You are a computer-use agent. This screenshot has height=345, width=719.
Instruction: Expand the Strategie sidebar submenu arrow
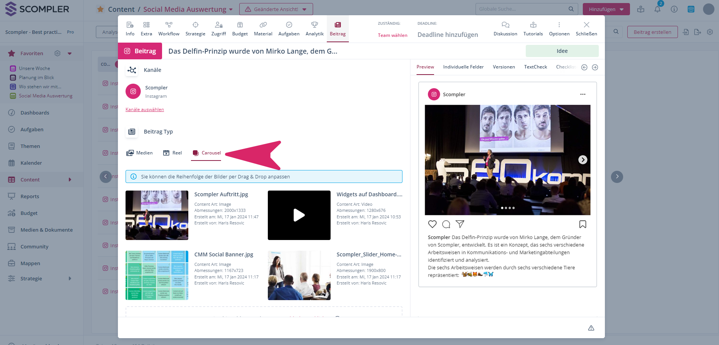point(70,278)
